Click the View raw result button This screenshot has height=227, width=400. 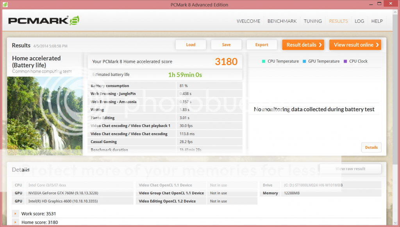(x=350, y=169)
